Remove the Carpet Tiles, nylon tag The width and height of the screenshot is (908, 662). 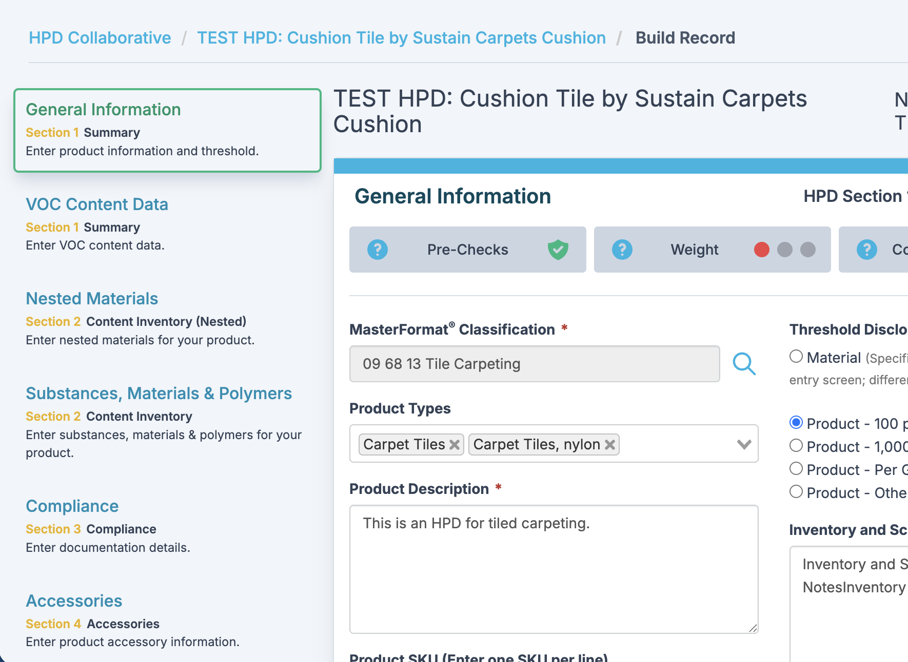(609, 445)
